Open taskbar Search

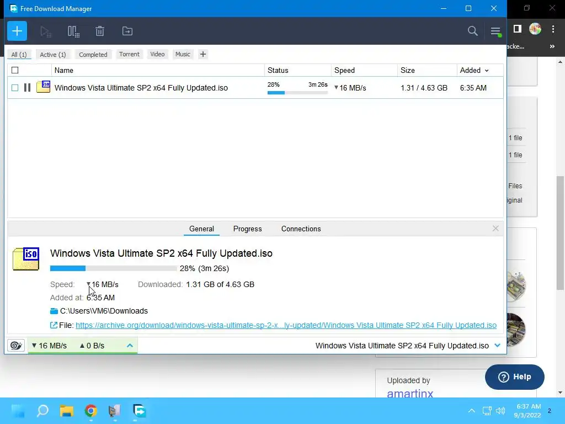42,411
